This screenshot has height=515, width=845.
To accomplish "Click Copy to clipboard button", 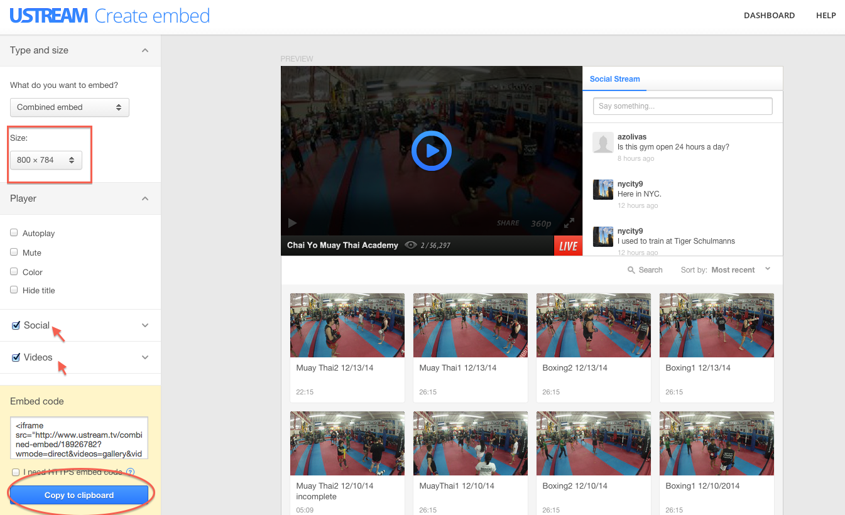I will pyautogui.click(x=79, y=496).
